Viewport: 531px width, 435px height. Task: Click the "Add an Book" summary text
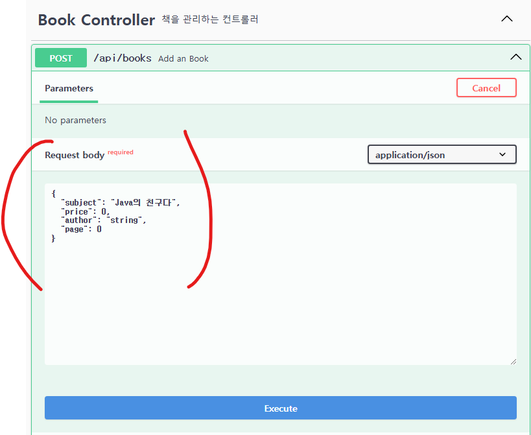tap(183, 59)
